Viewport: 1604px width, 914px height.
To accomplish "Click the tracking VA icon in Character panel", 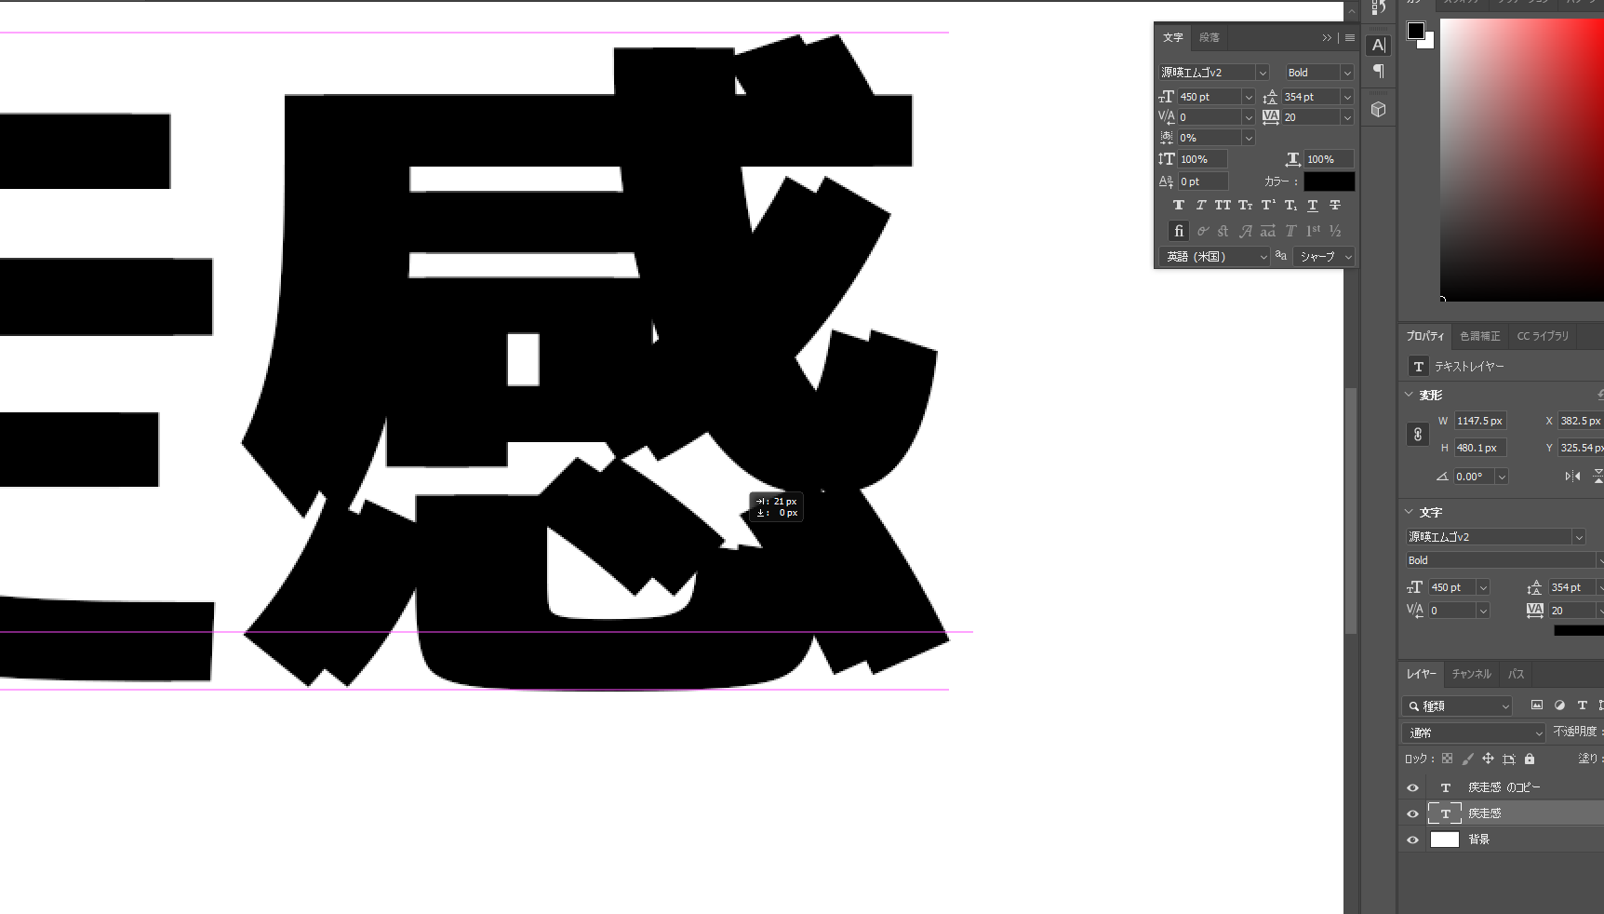I will pyautogui.click(x=1271, y=117).
